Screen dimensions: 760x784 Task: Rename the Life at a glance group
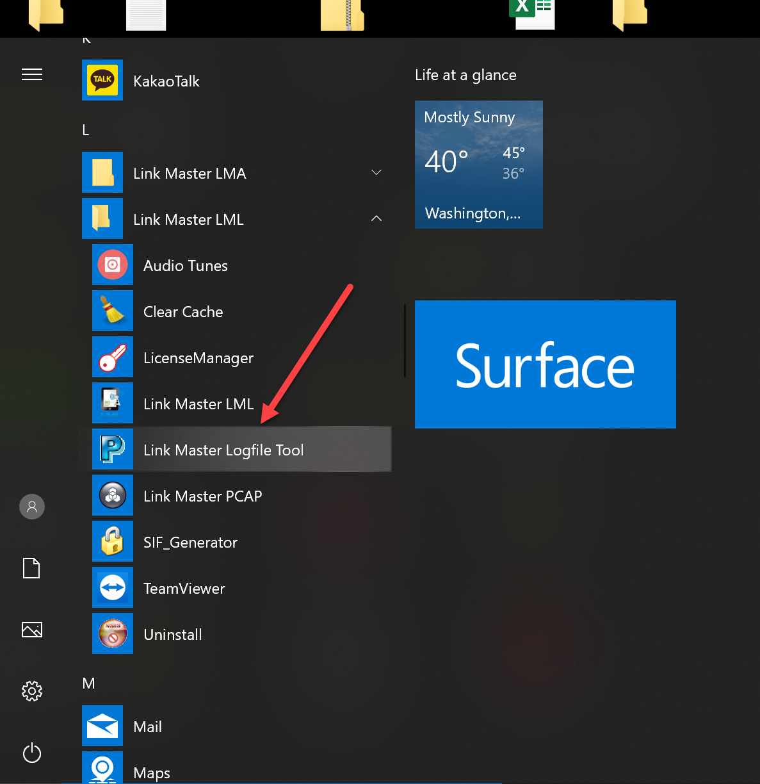(465, 75)
